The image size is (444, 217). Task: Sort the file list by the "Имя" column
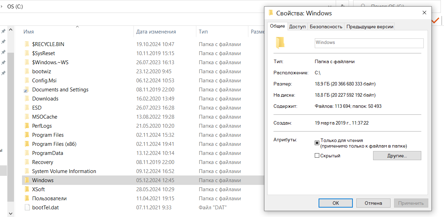pyautogui.click(x=29, y=32)
